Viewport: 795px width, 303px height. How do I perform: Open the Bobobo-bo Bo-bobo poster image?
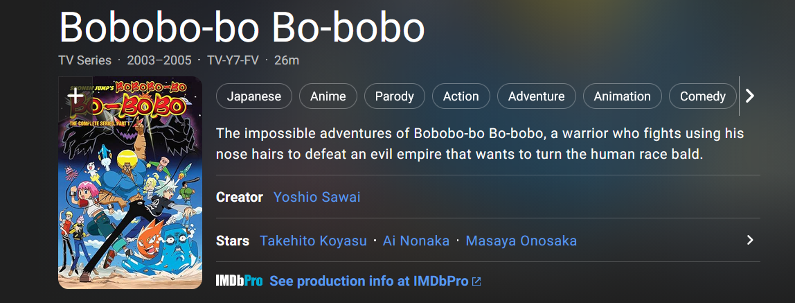(130, 183)
